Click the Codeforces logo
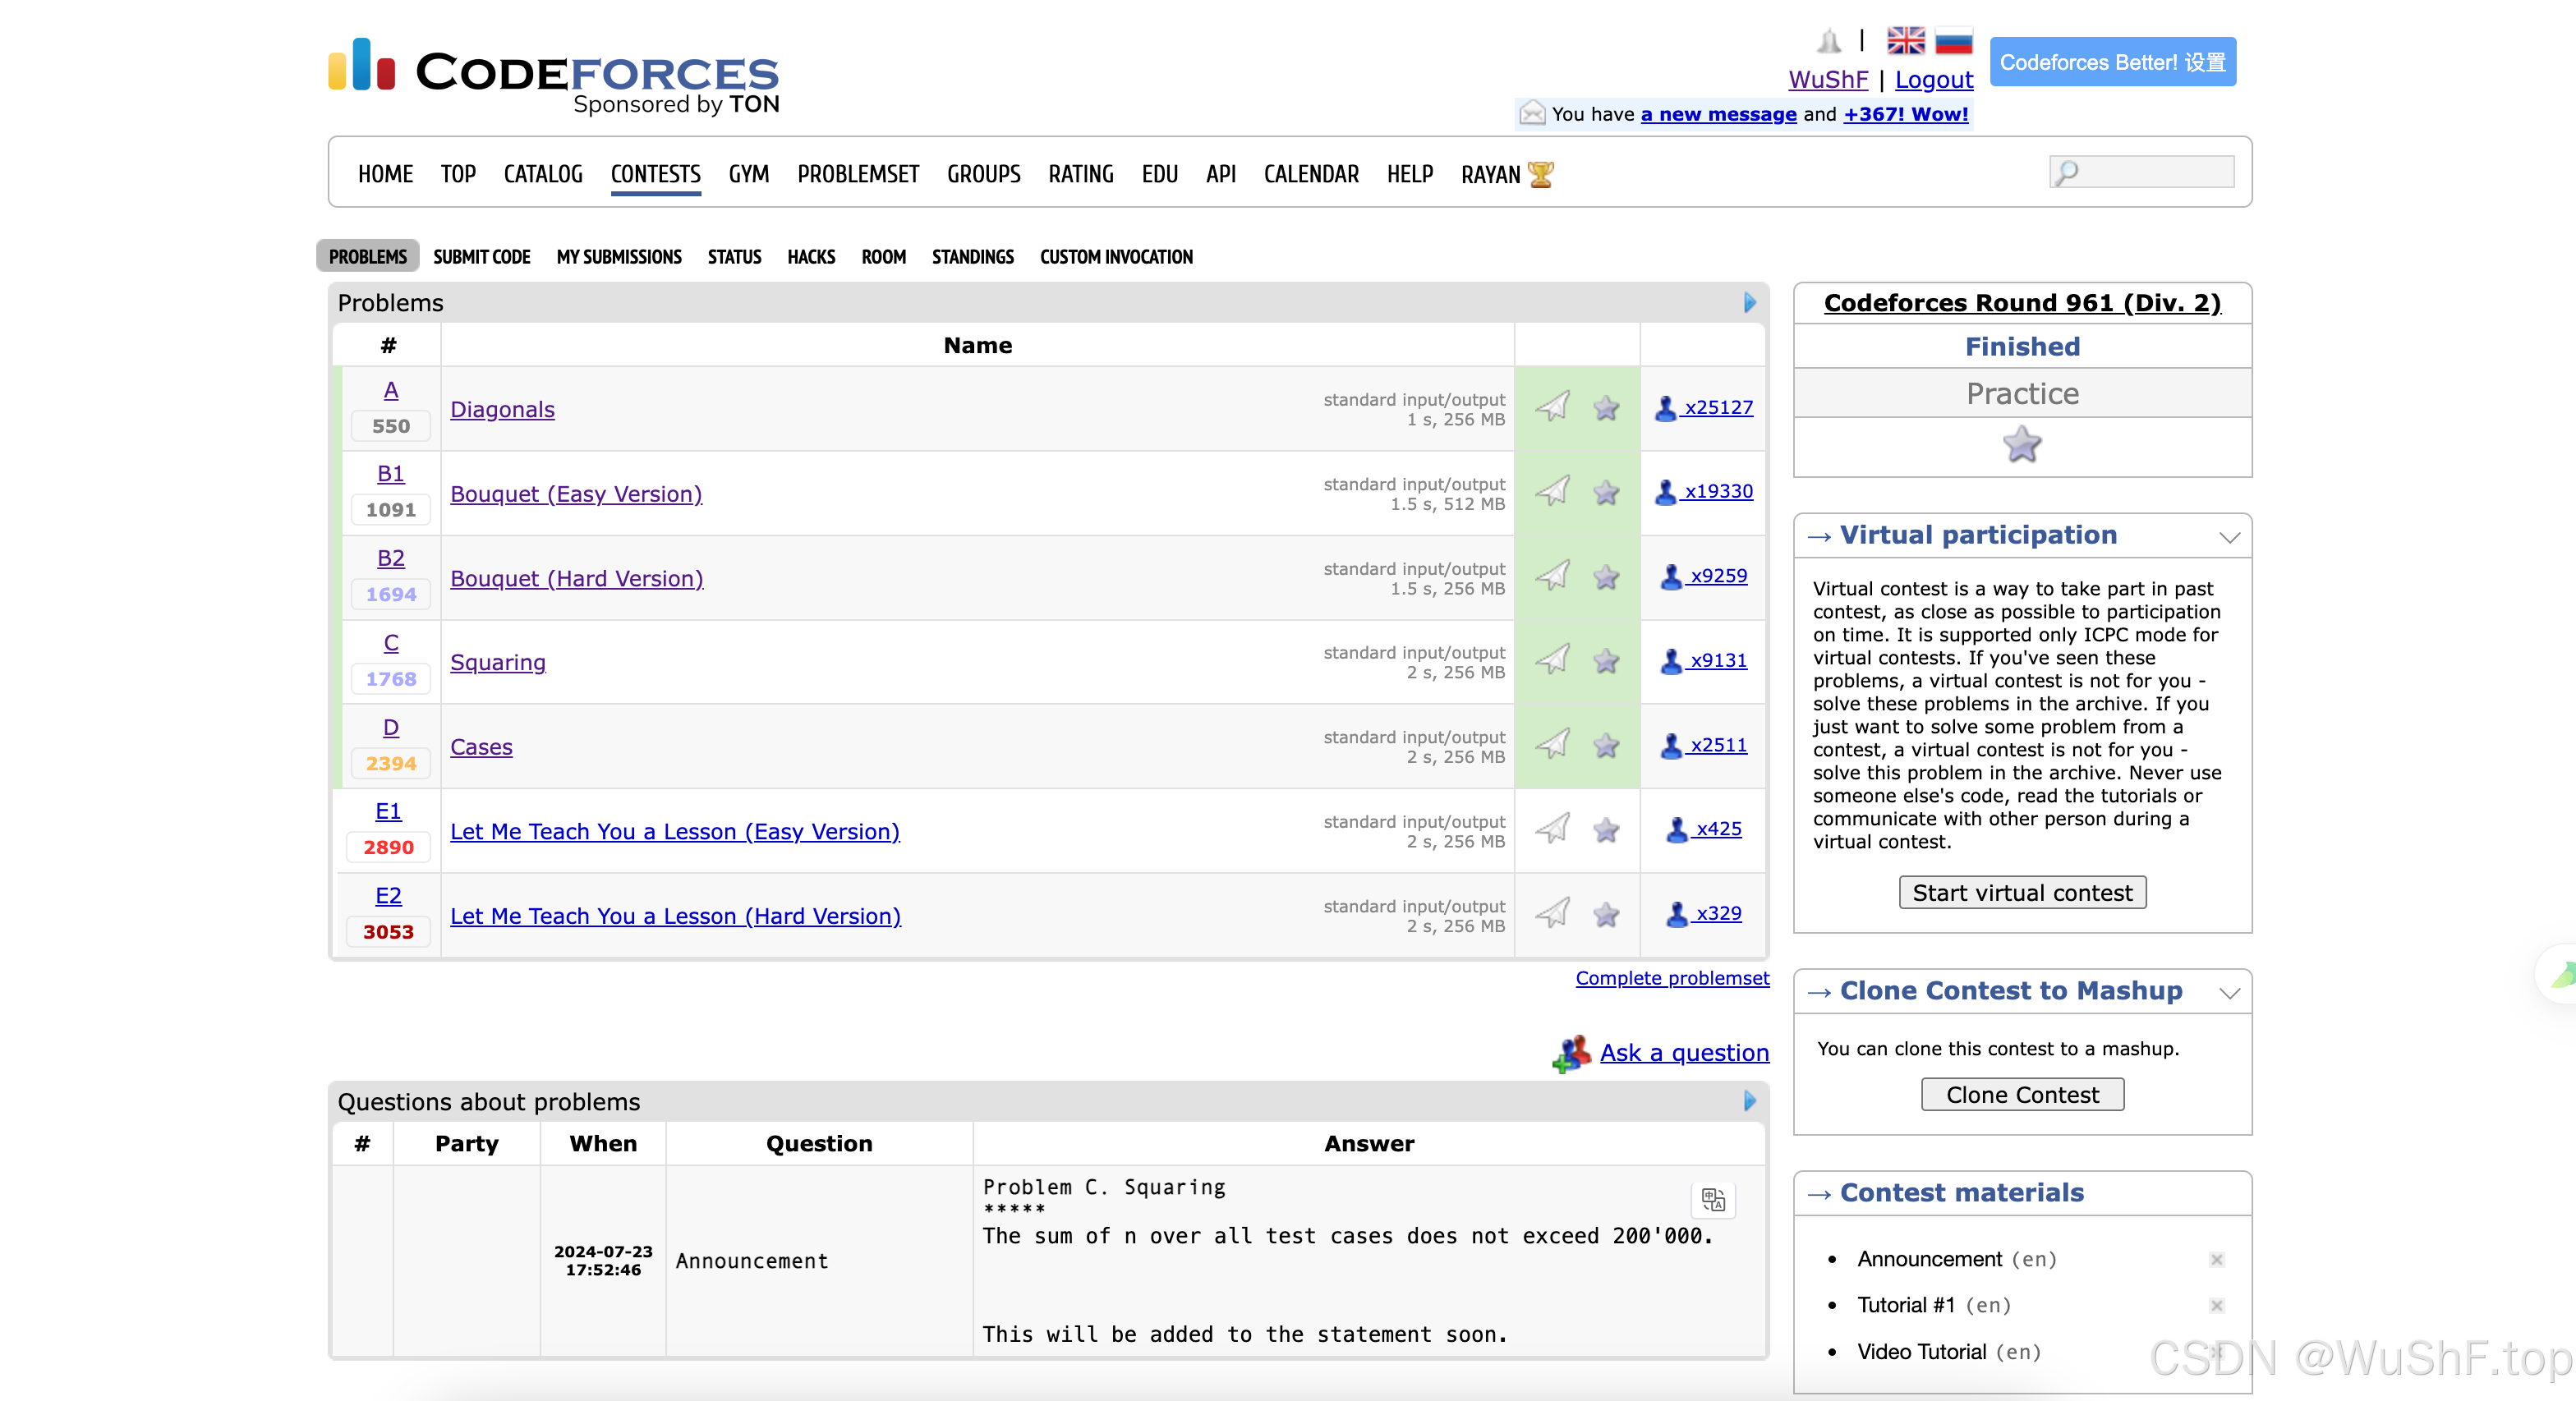Screen dimensions: 2576x1401 coord(553,76)
